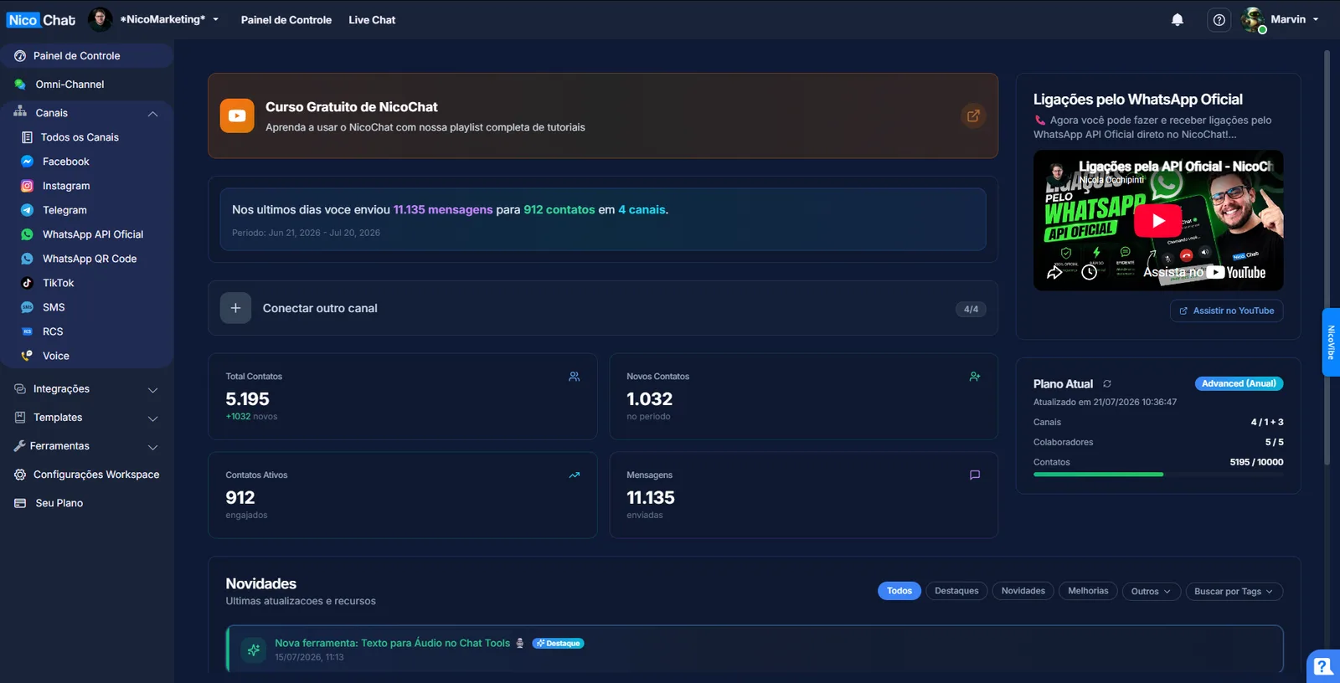The image size is (1340, 683).
Task: Click Marvin's profile avatar
Action: coord(1254,20)
